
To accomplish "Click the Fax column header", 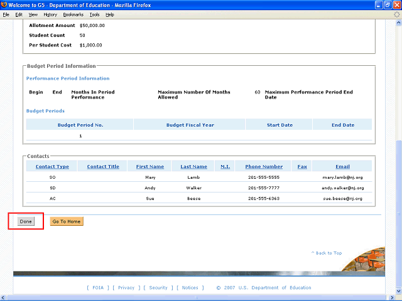I will tap(302, 167).
